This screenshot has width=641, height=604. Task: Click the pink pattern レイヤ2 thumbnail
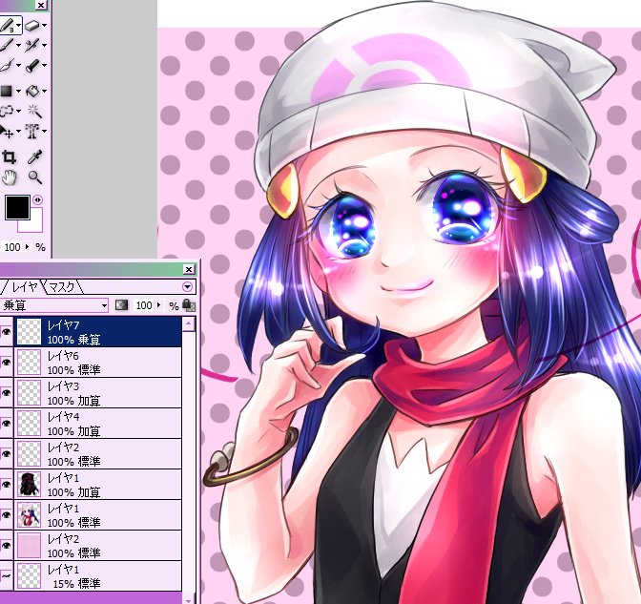pos(29,546)
